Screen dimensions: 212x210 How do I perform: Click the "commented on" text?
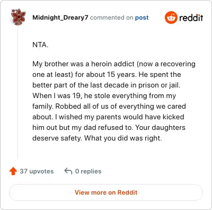112,17
